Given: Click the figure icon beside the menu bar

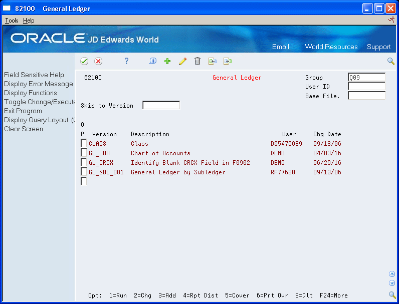Looking at the screenshot, I should coord(391,20).
